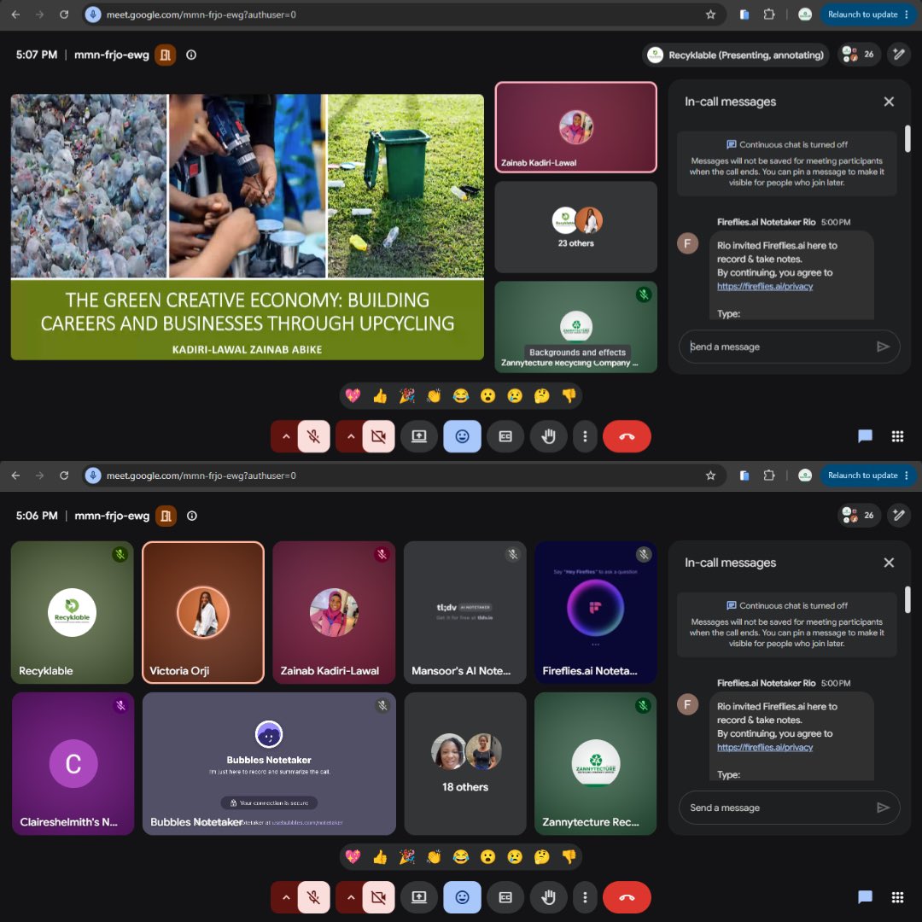Bookmark the page with the top window star icon
This screenshot has width=922, height=922.
pyautogui.click(x=710, y=15)
